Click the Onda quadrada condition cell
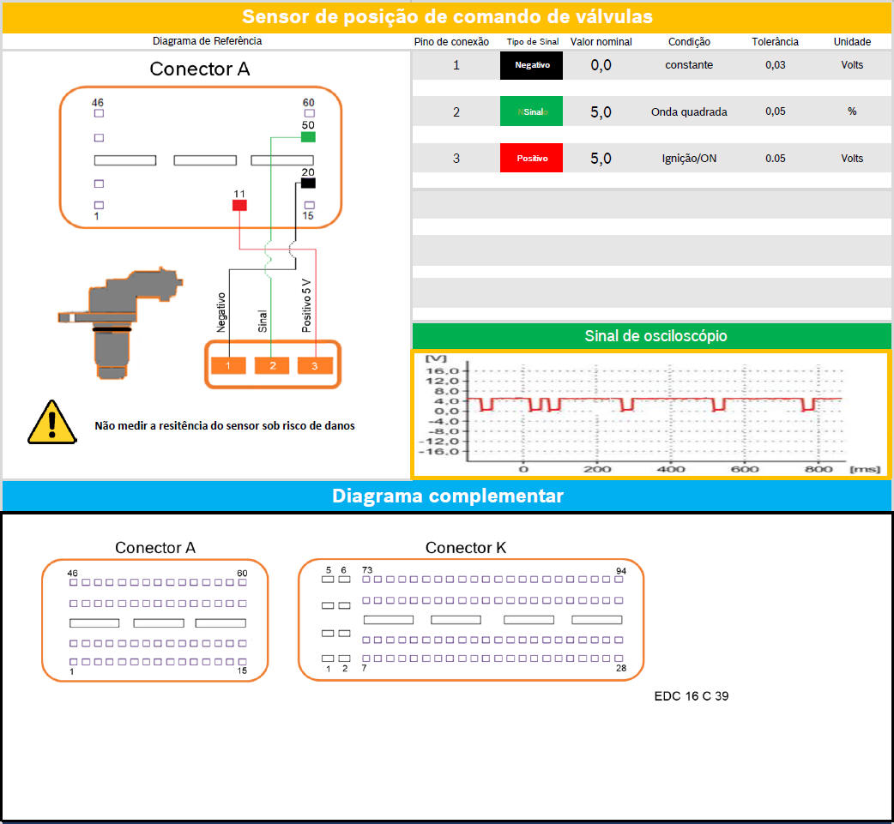Screen dimensions: 894x824 (689, 111)
